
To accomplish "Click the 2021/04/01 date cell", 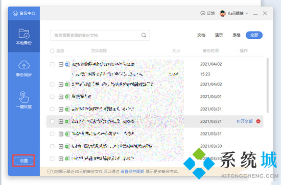I will pos(211,97).
